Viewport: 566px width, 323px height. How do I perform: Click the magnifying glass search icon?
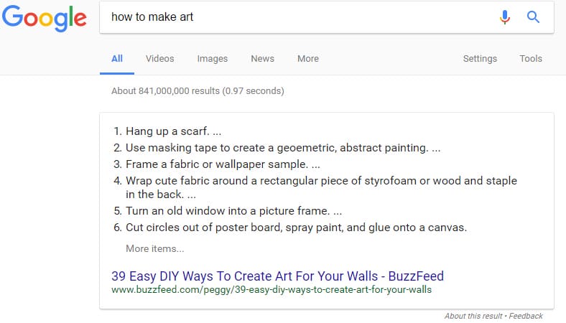(x=533, y=17)
